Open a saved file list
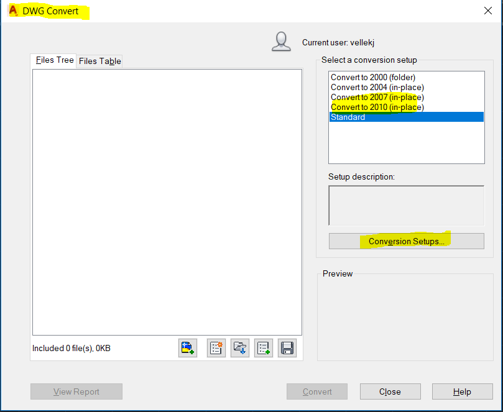The height and width of the screenshot is (412, 503). point(239,348)
